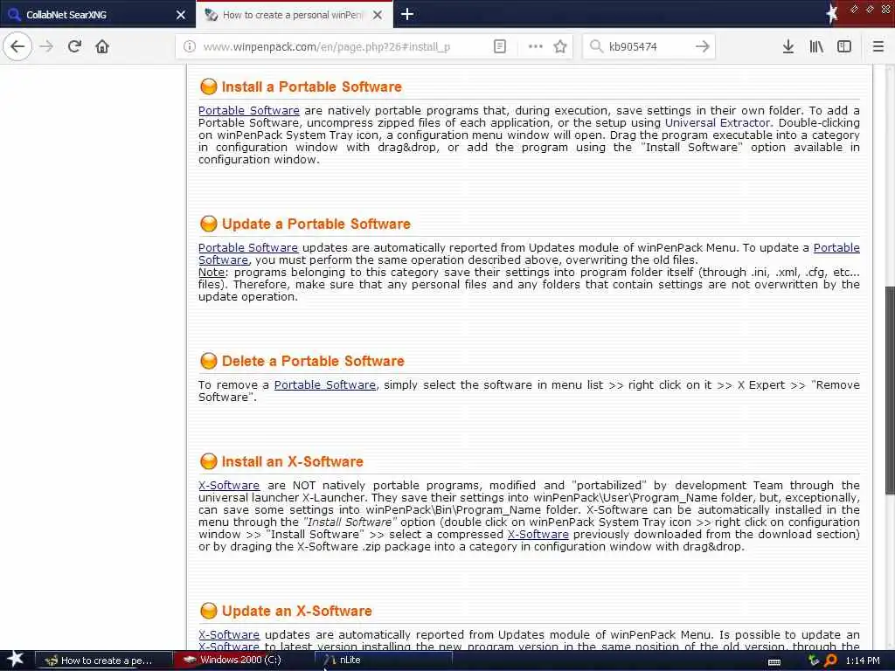
Task: Click the 1:14 PM system clock
Action: [863, 661]
